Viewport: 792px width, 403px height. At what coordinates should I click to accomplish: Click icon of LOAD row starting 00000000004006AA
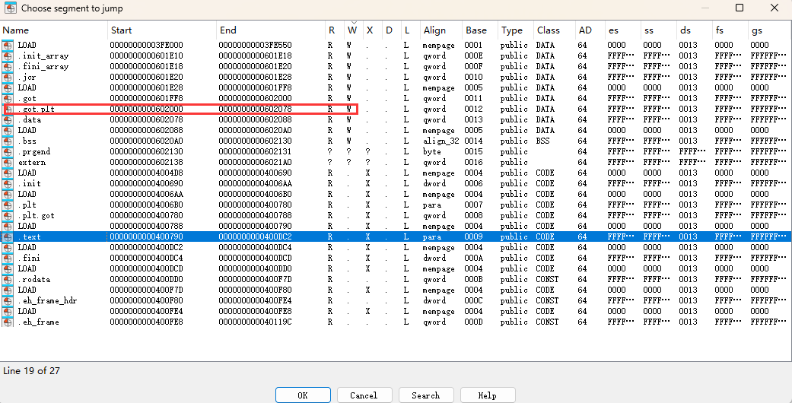(8, 194)
